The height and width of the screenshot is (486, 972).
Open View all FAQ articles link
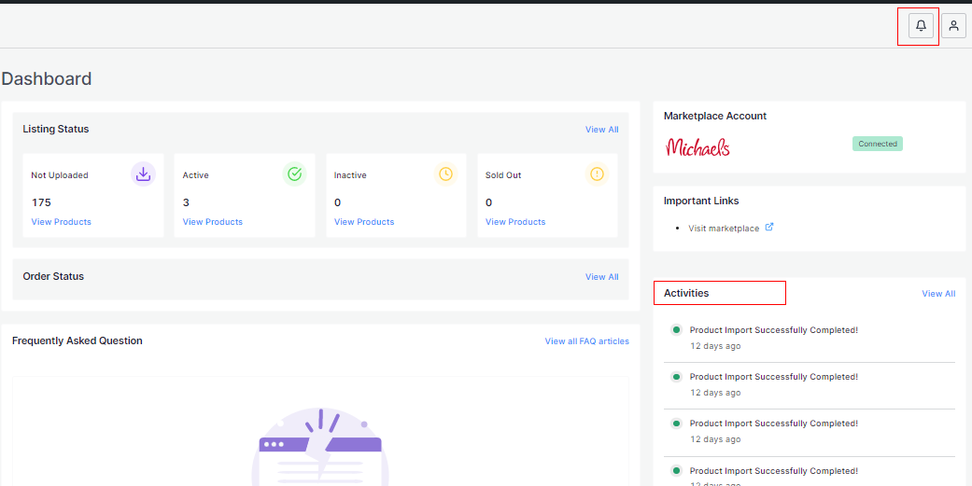(x=586, y=341)
